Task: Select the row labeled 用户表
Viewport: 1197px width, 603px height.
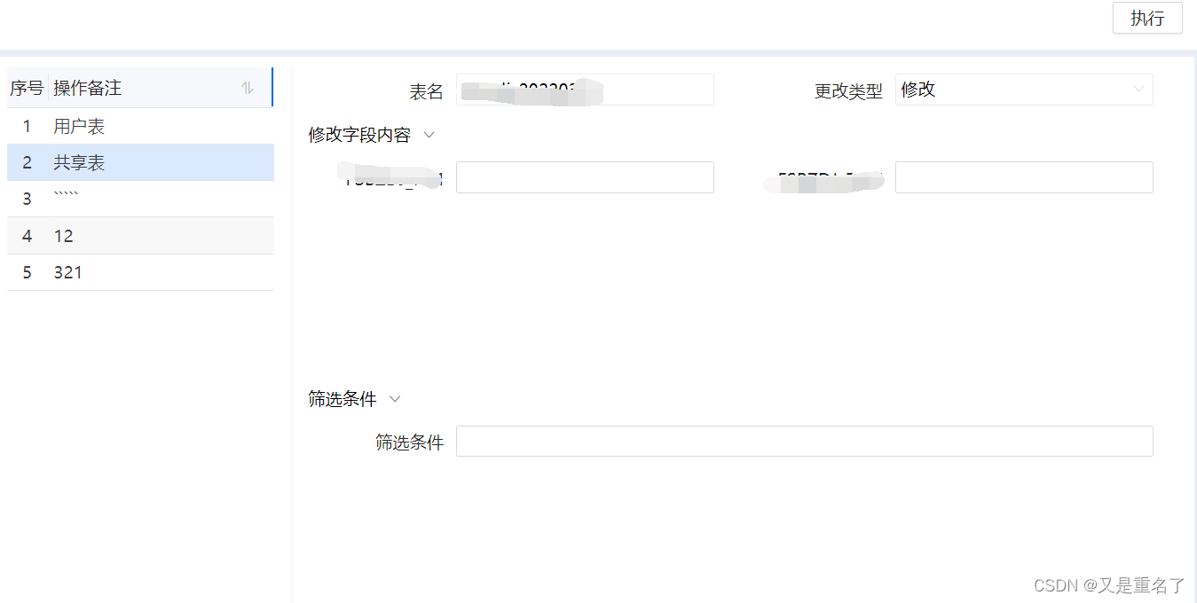Action: point(140,127)
